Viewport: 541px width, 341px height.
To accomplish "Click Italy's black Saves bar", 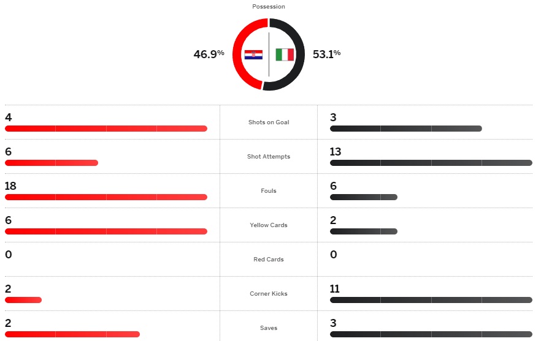I will point(431,334).
